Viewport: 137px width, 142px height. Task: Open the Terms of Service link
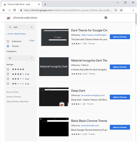[14, 97]
